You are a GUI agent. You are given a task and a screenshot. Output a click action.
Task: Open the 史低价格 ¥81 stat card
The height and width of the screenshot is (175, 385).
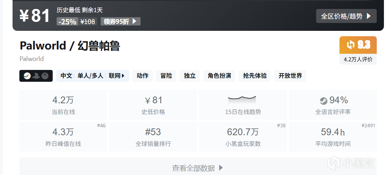tap(153, 105)
